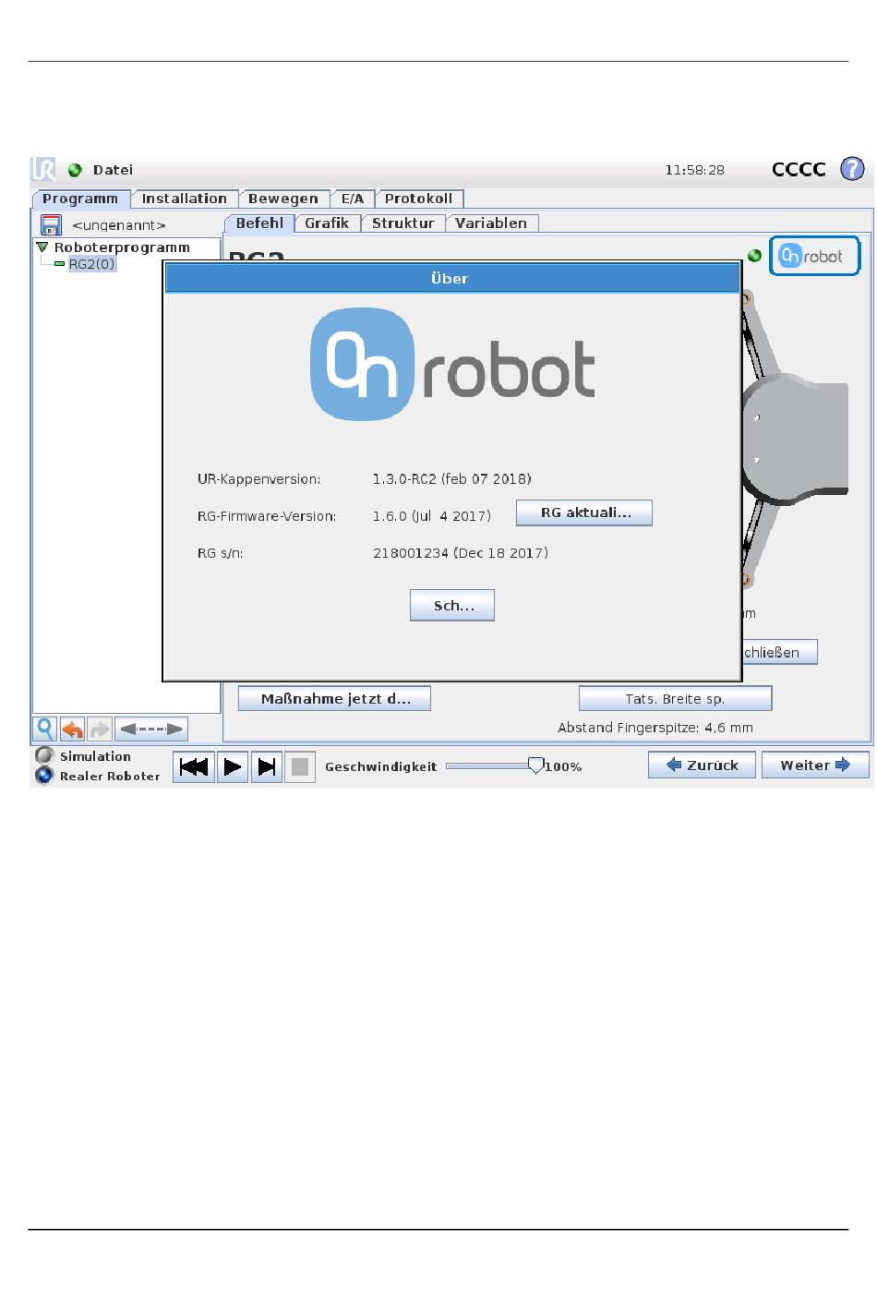This screenshot has width=877, height=1290.
Task: Open the Datei menu
Action: 113,170
